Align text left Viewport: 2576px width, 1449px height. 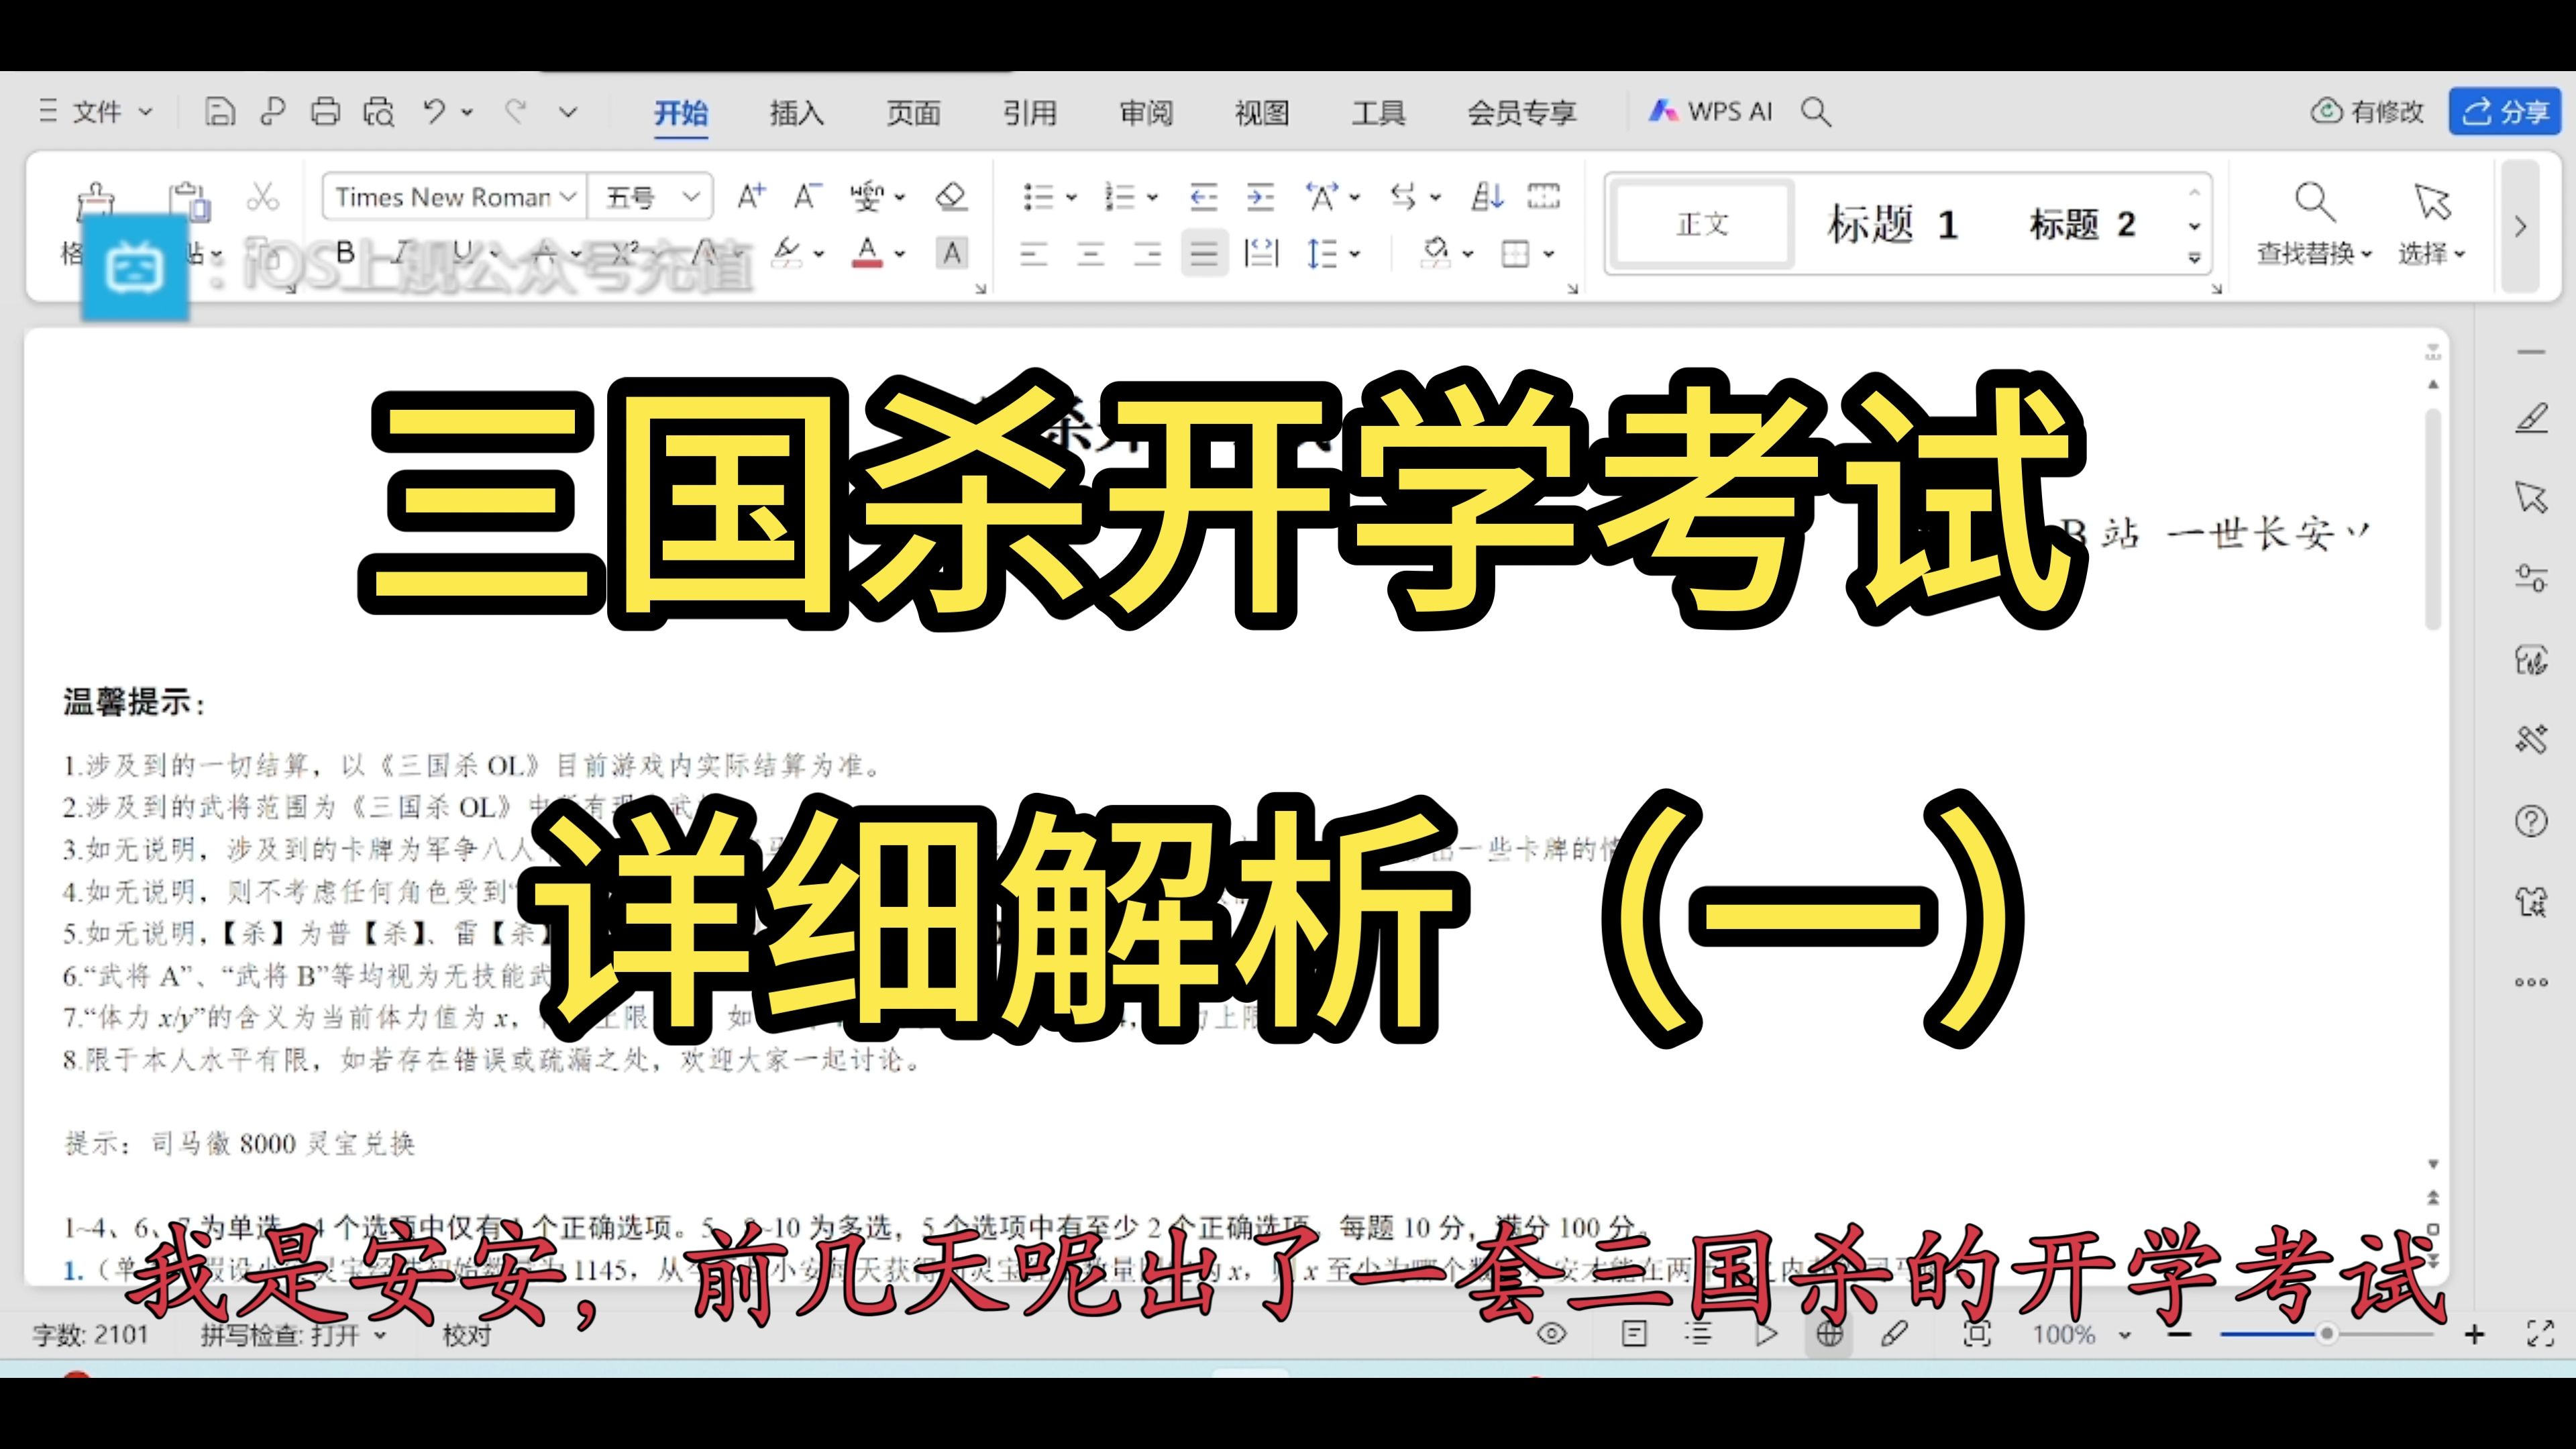pyautogui.click(x=1033, y=254)
